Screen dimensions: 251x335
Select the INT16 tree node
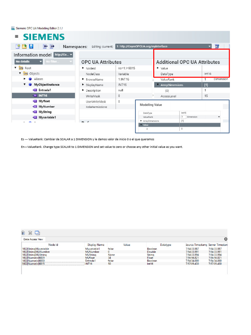coord(43,96)
